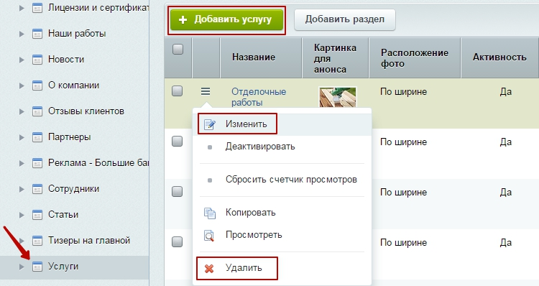The image size is (539, 286).
Task: Expand the Новости tree node
Action: [22, 60]
